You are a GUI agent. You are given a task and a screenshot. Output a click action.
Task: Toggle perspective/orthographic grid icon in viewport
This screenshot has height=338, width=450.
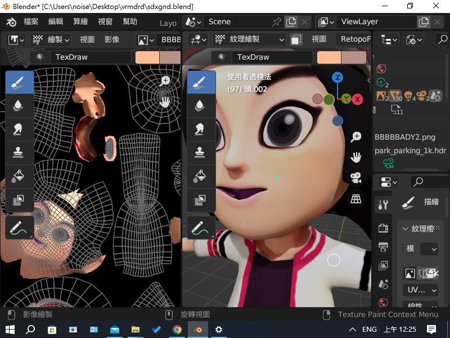(x=355, y=198)
